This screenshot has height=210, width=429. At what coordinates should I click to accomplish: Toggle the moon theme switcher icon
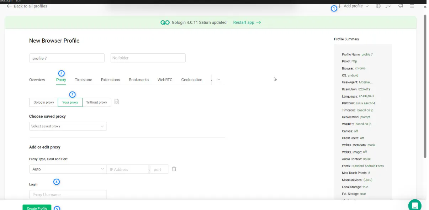[x=388, y=6]
